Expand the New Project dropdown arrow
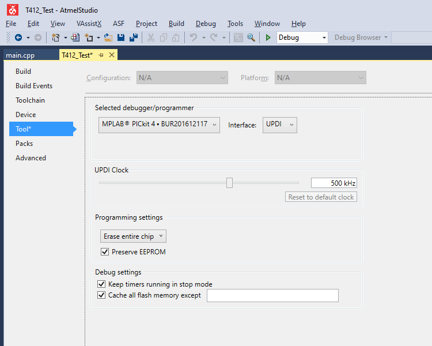Viewport: 432px width, 346px height. (66, 37)
